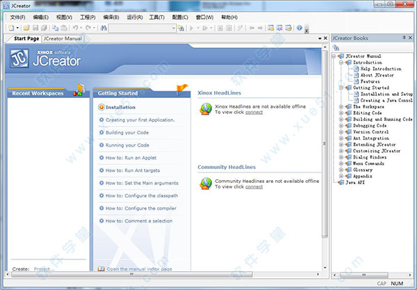417x290 pixels.
Task: Click connect under Xinox HeadLines
Action: [x=254, y=112]
